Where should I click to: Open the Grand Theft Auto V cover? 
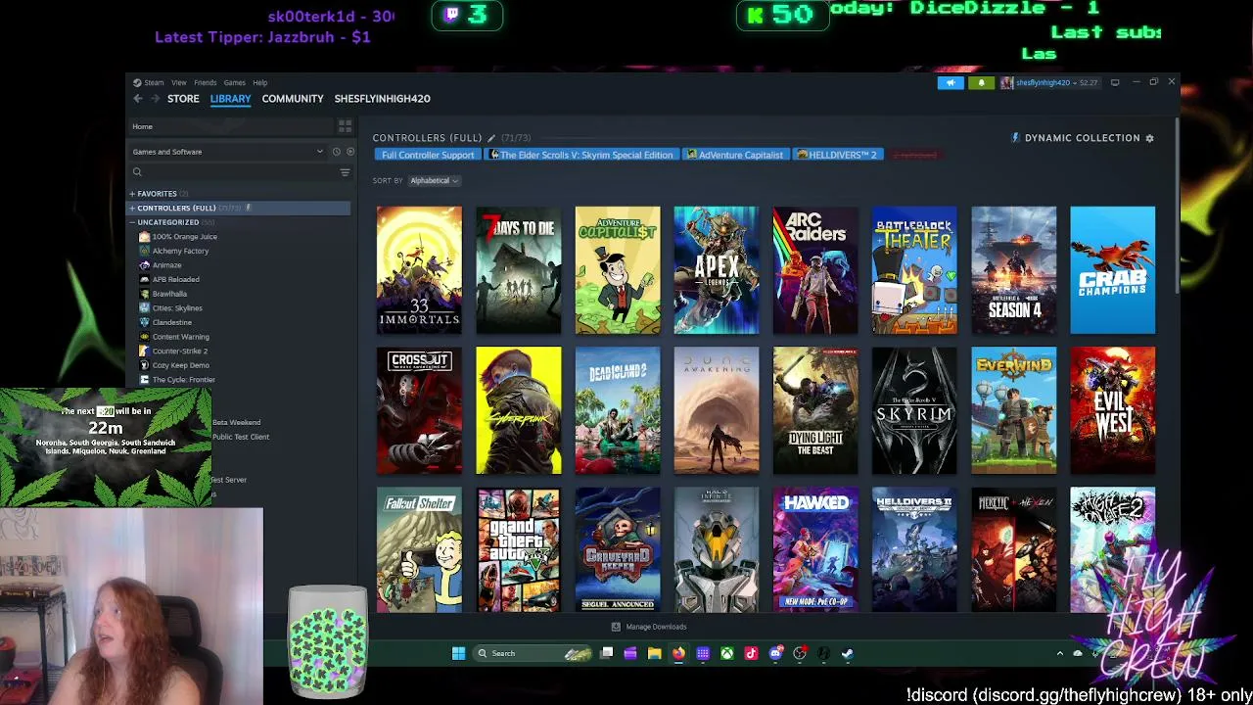coord(519,550)
